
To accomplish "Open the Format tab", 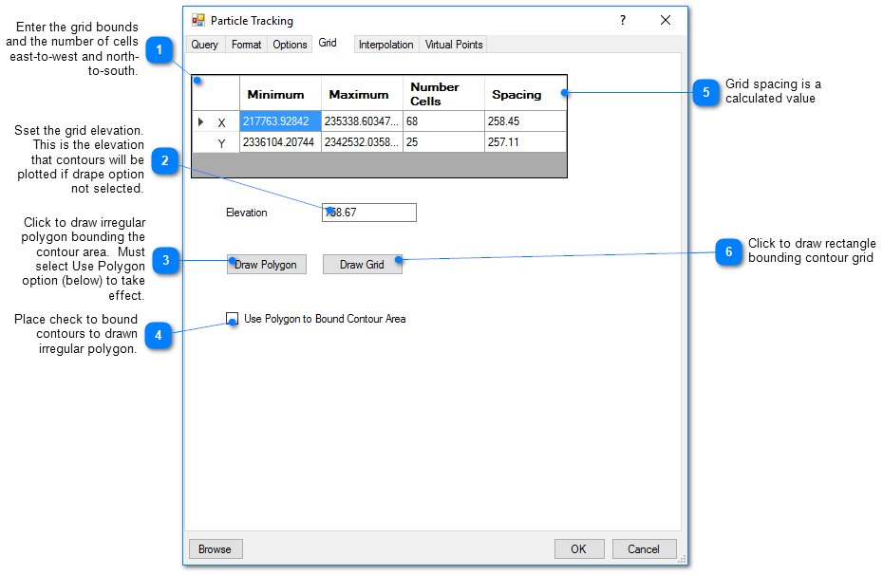I will (246, 45).
